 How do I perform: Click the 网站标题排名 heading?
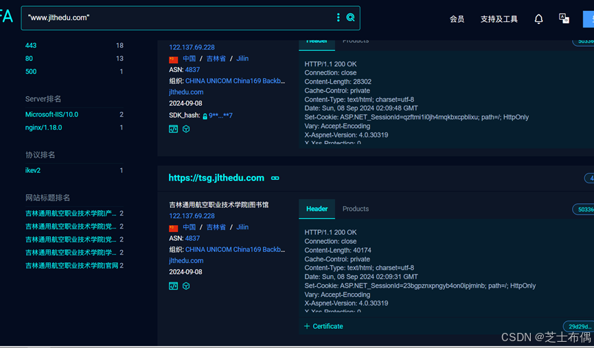(48, 198)
